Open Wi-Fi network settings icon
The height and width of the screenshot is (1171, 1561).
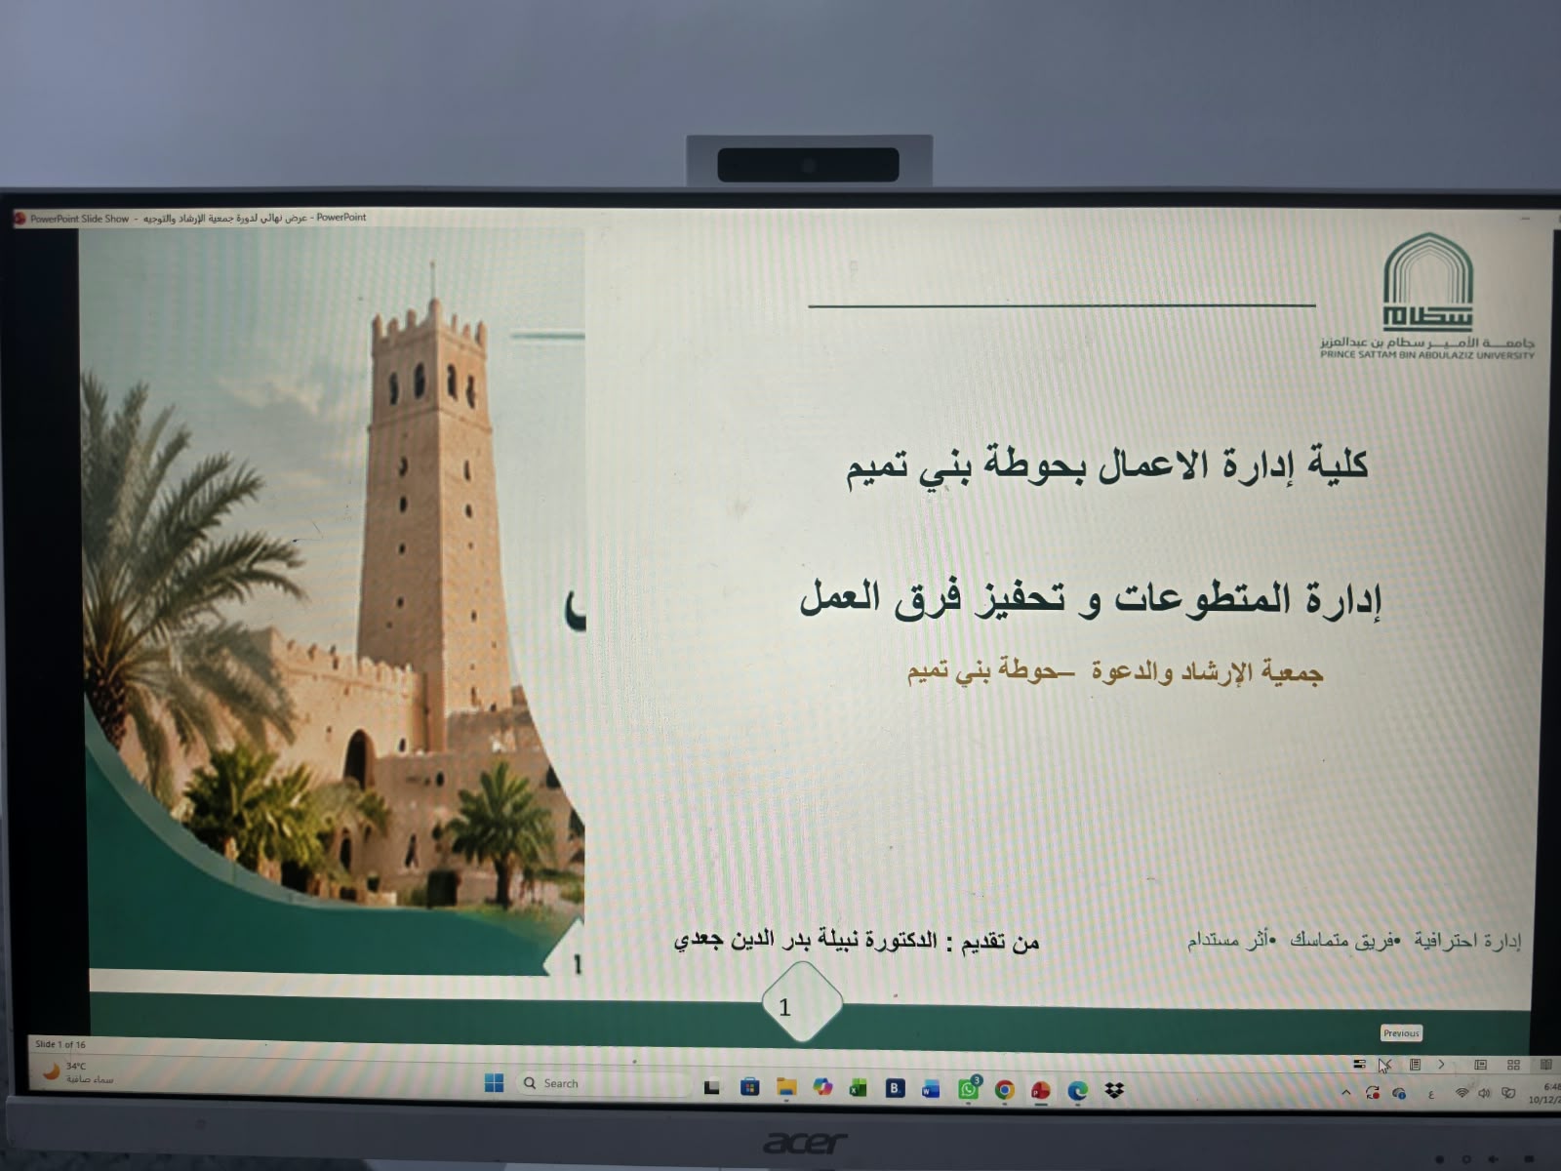pyautogui.click(x=1461, y=1093)
